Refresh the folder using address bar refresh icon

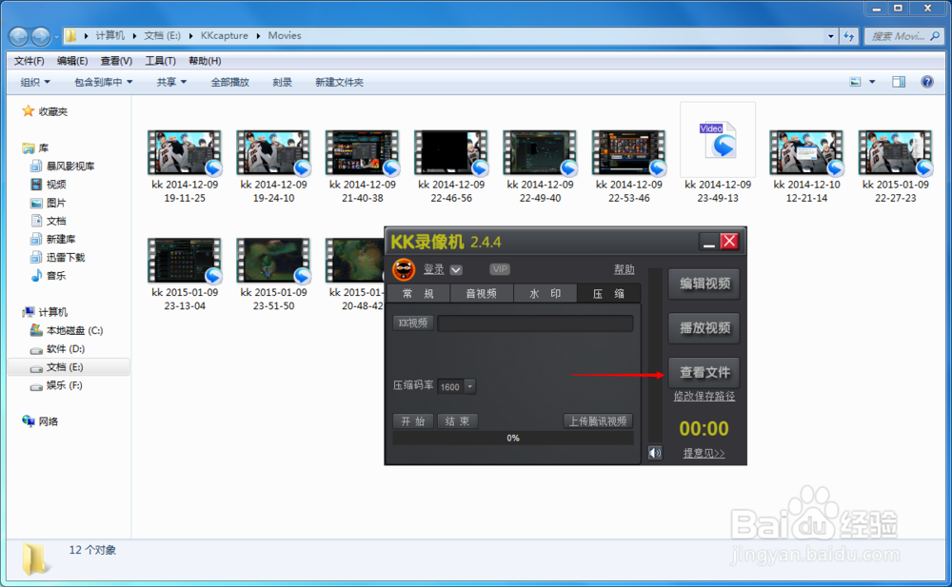coord(849,36)
